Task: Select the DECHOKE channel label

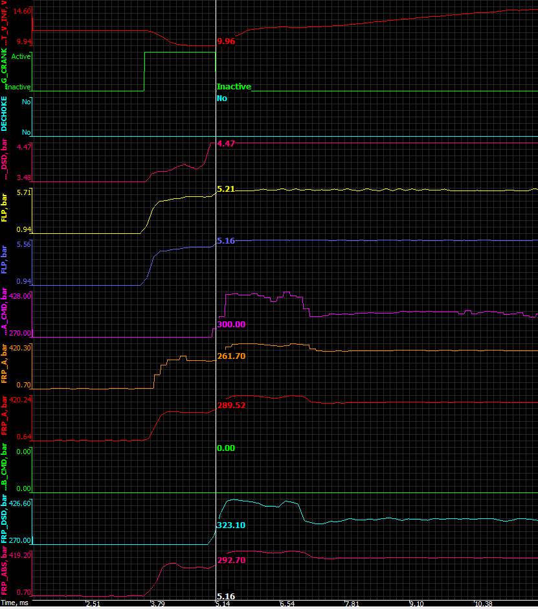Action: (x=5, y=117)
